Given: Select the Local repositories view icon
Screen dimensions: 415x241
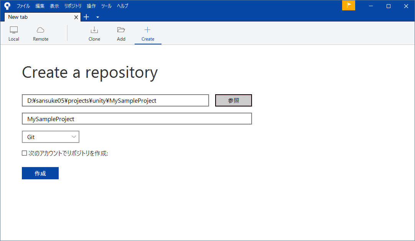Looking at the screenshot, I should (x=14, y=33).
